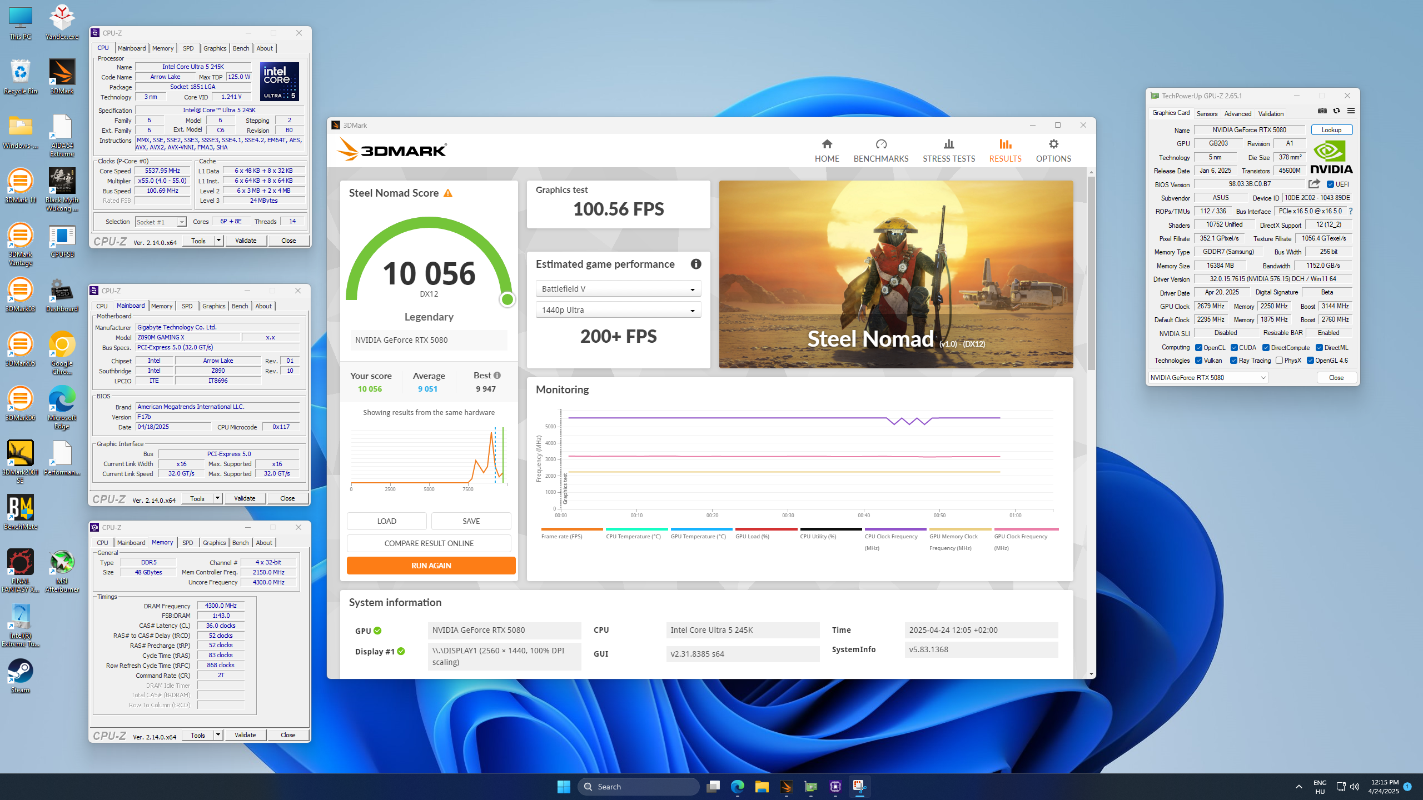Image resolution: width=1423 pixels, height=800 pixels.
Task: Open Black Myth Wukong benchmark icon
Action: 62,190
